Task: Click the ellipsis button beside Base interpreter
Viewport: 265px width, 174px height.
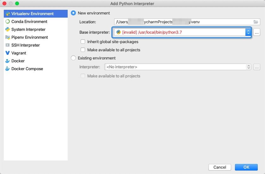Action: click(257, 32)
